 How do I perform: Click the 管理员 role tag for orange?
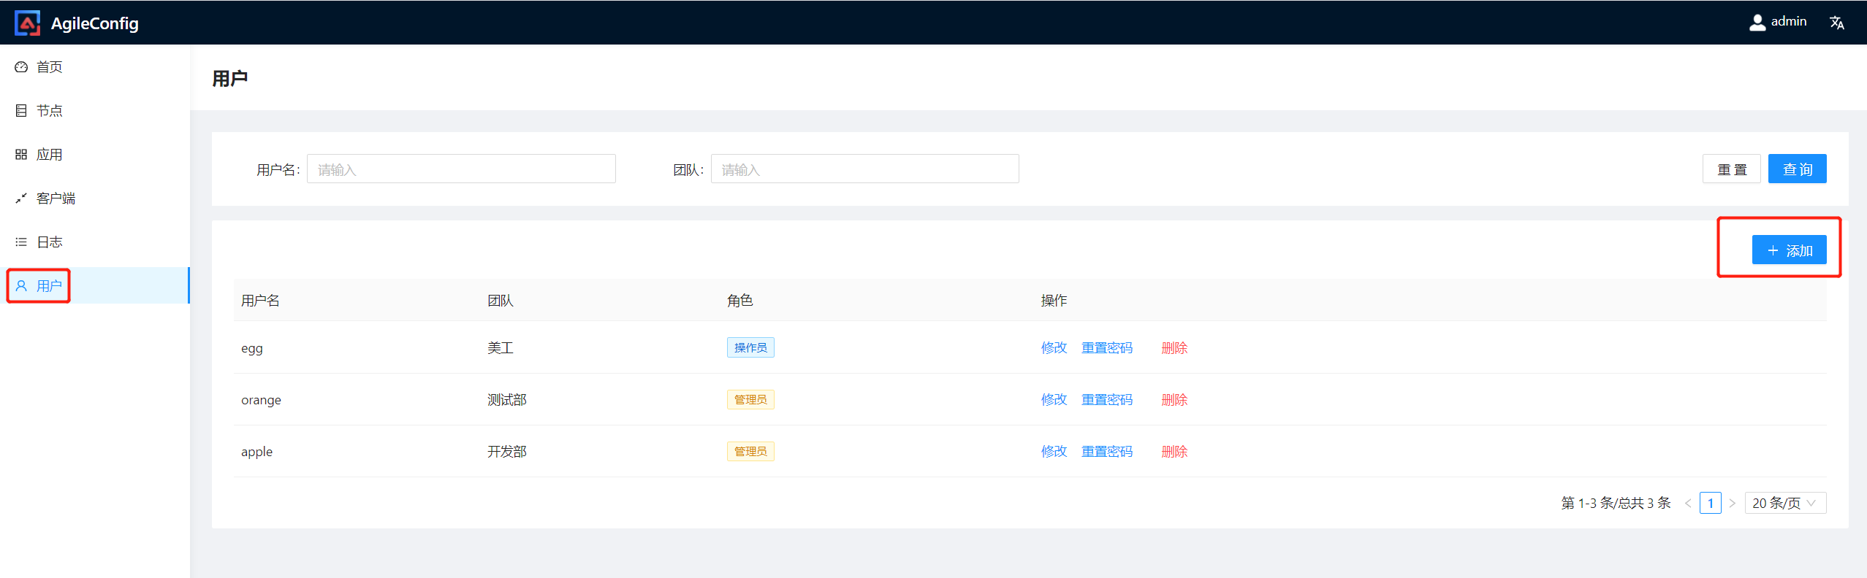tap(750, 399)
